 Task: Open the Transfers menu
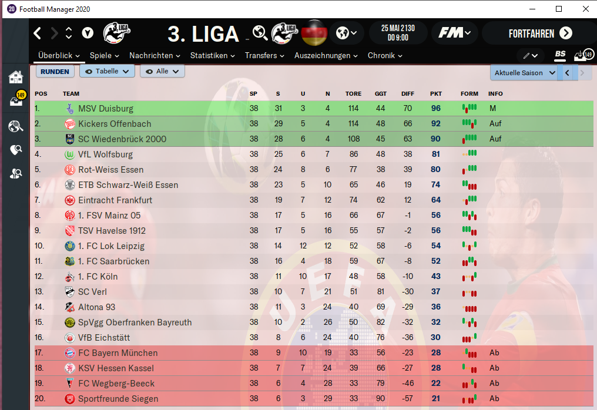click(x=264, y=56)
